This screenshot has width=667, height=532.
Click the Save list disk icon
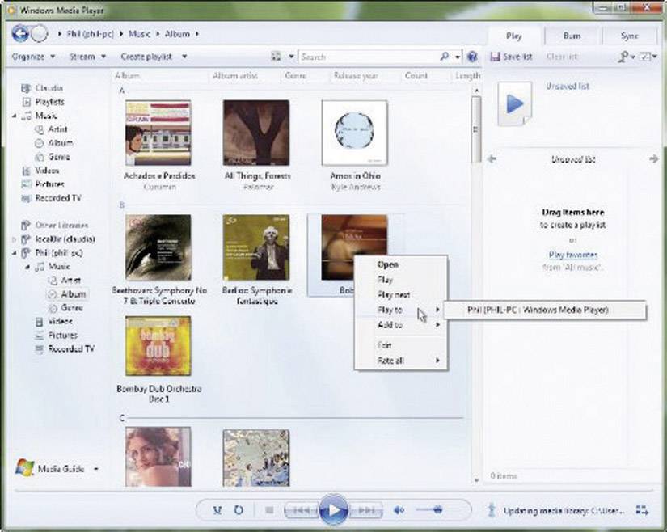pyautogui.click(x=495, y=57)
